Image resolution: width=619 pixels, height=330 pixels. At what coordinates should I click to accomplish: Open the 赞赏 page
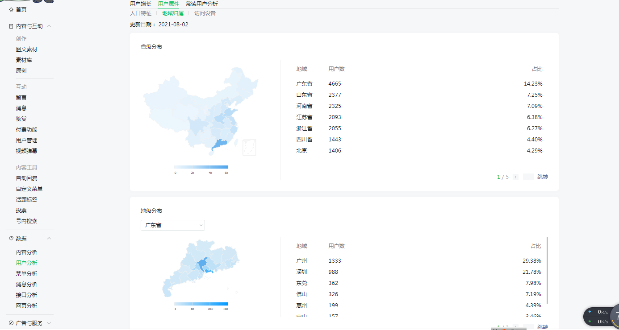[x=21, y=119]
